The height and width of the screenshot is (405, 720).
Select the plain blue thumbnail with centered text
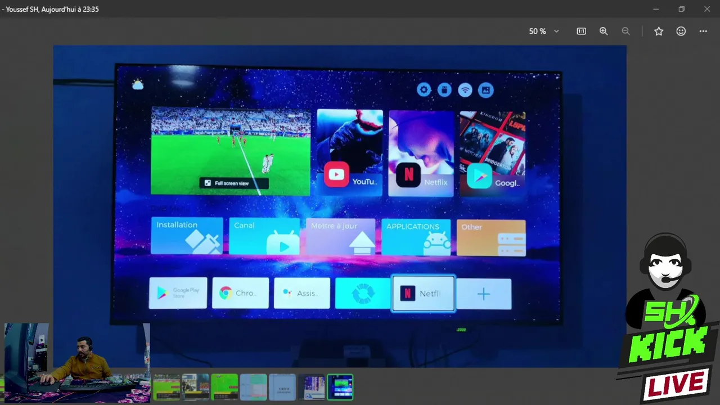(282, 388)
